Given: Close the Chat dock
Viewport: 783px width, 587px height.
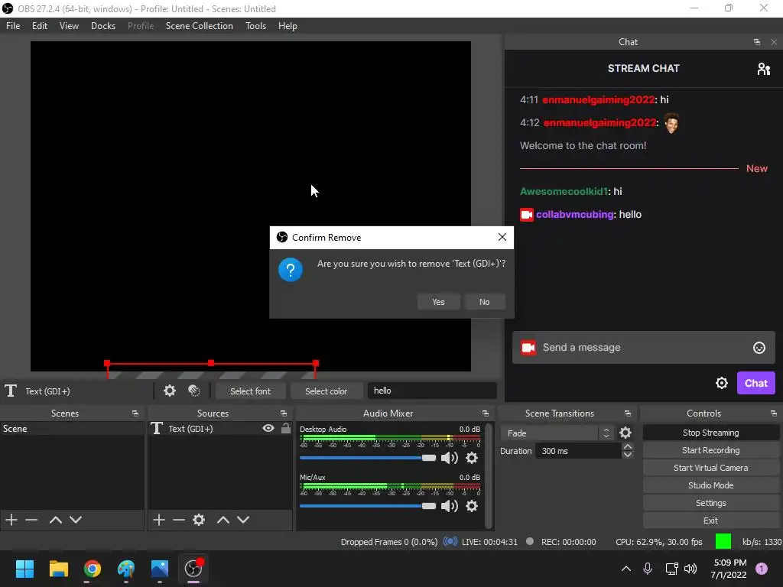Looking at the screenshot, I should [x=774, y=42].
